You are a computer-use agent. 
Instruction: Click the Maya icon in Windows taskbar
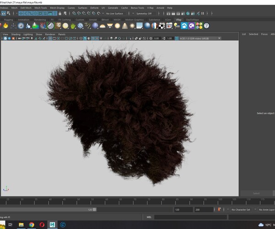coord(52,224)
